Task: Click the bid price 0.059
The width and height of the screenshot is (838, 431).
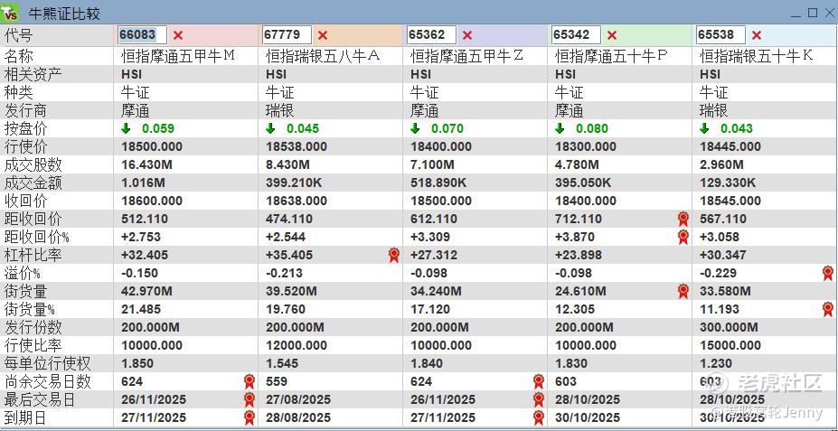Action: (x=158, y=128)
